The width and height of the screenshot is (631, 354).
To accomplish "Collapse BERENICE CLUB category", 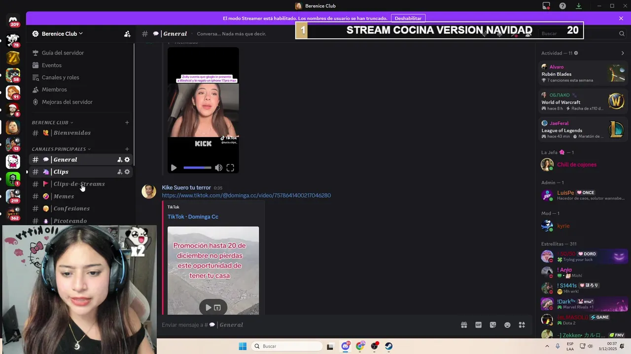I will pos(52,122).
